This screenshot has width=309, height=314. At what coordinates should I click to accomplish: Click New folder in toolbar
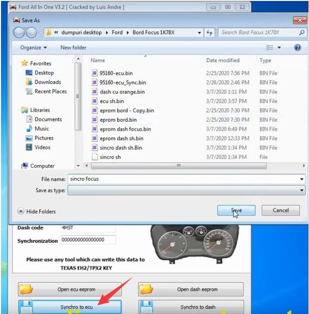click(x=73, y=47)
